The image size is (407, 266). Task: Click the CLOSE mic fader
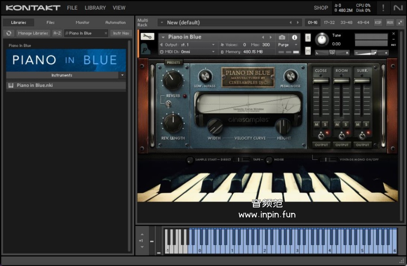321,81
